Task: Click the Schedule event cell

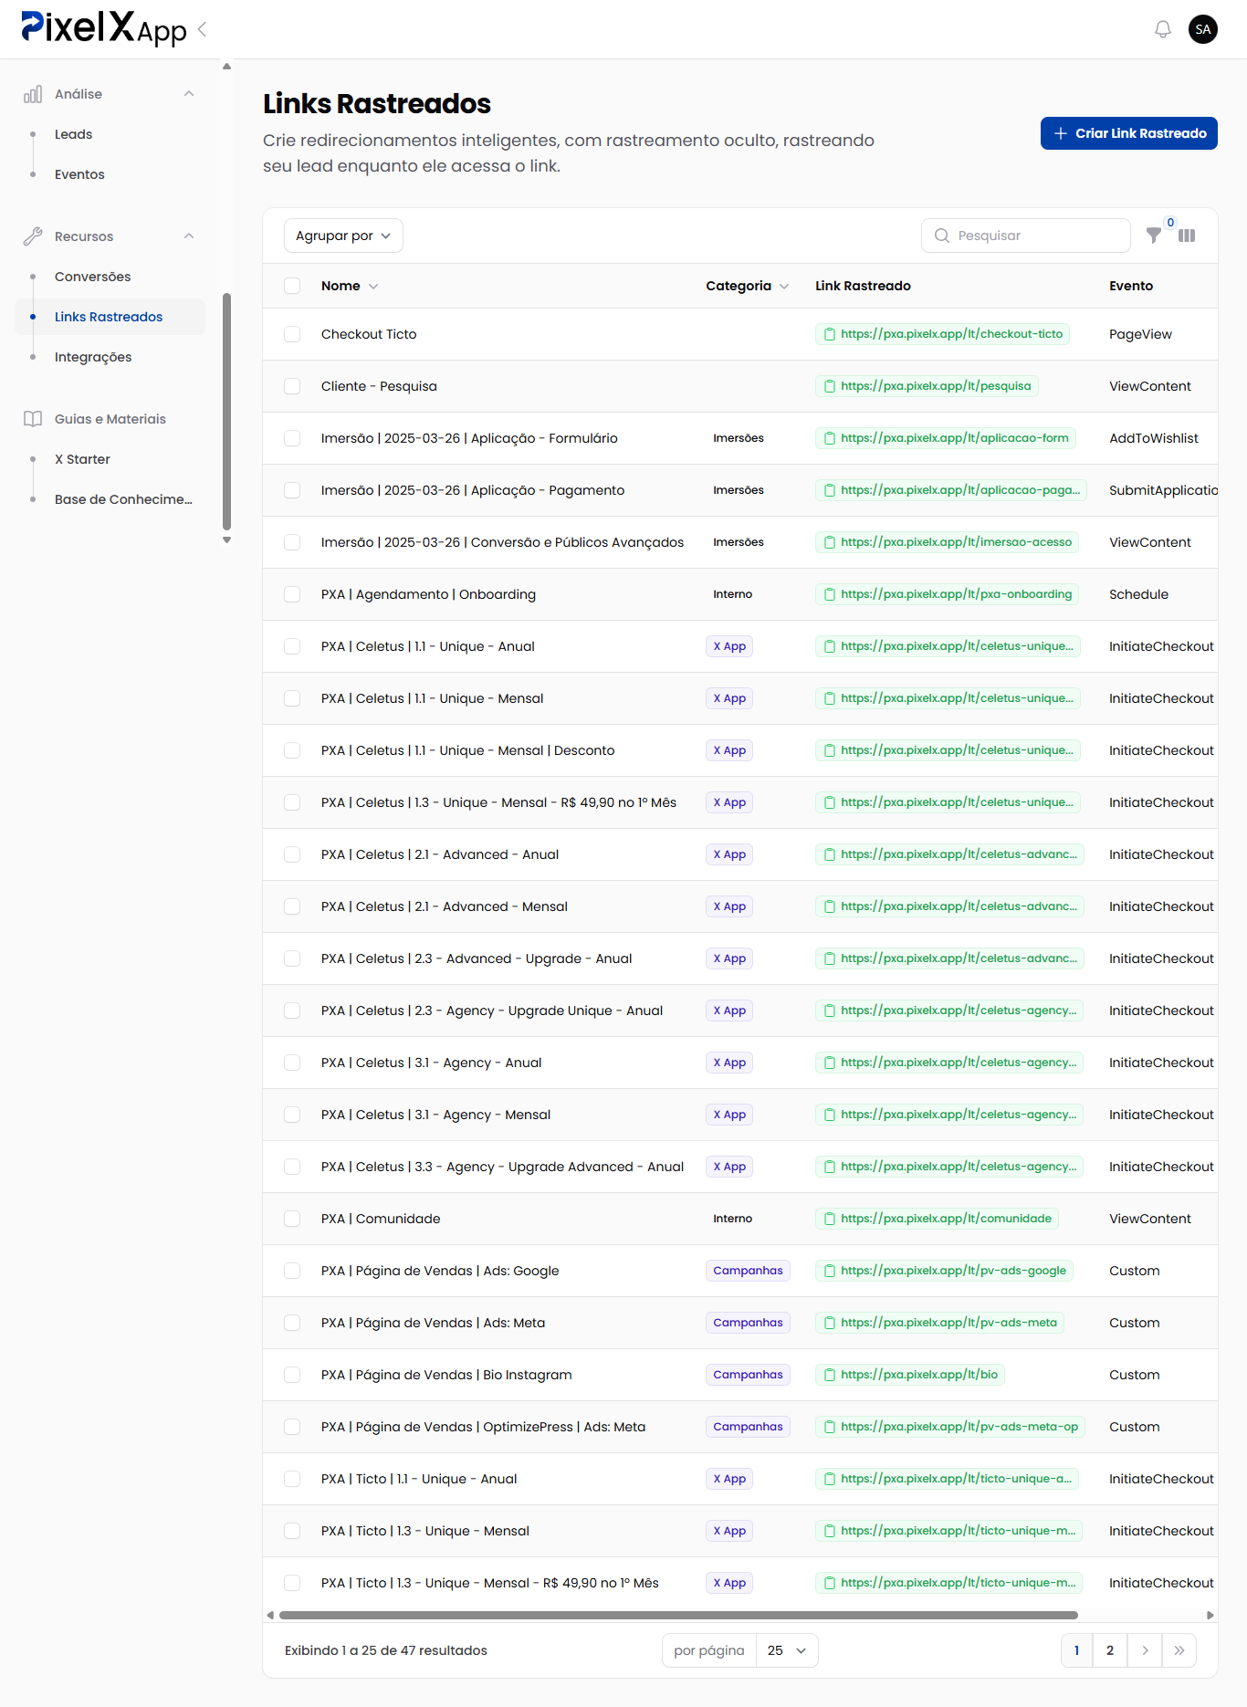Action: [x=1138, y=594]
